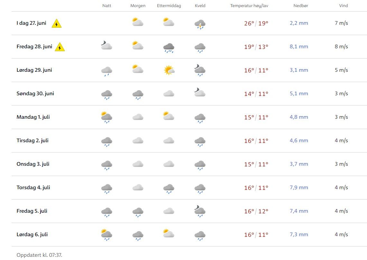Open the 'I dag 27. juni' forecast row
The image size is (367, 260).
32,23
